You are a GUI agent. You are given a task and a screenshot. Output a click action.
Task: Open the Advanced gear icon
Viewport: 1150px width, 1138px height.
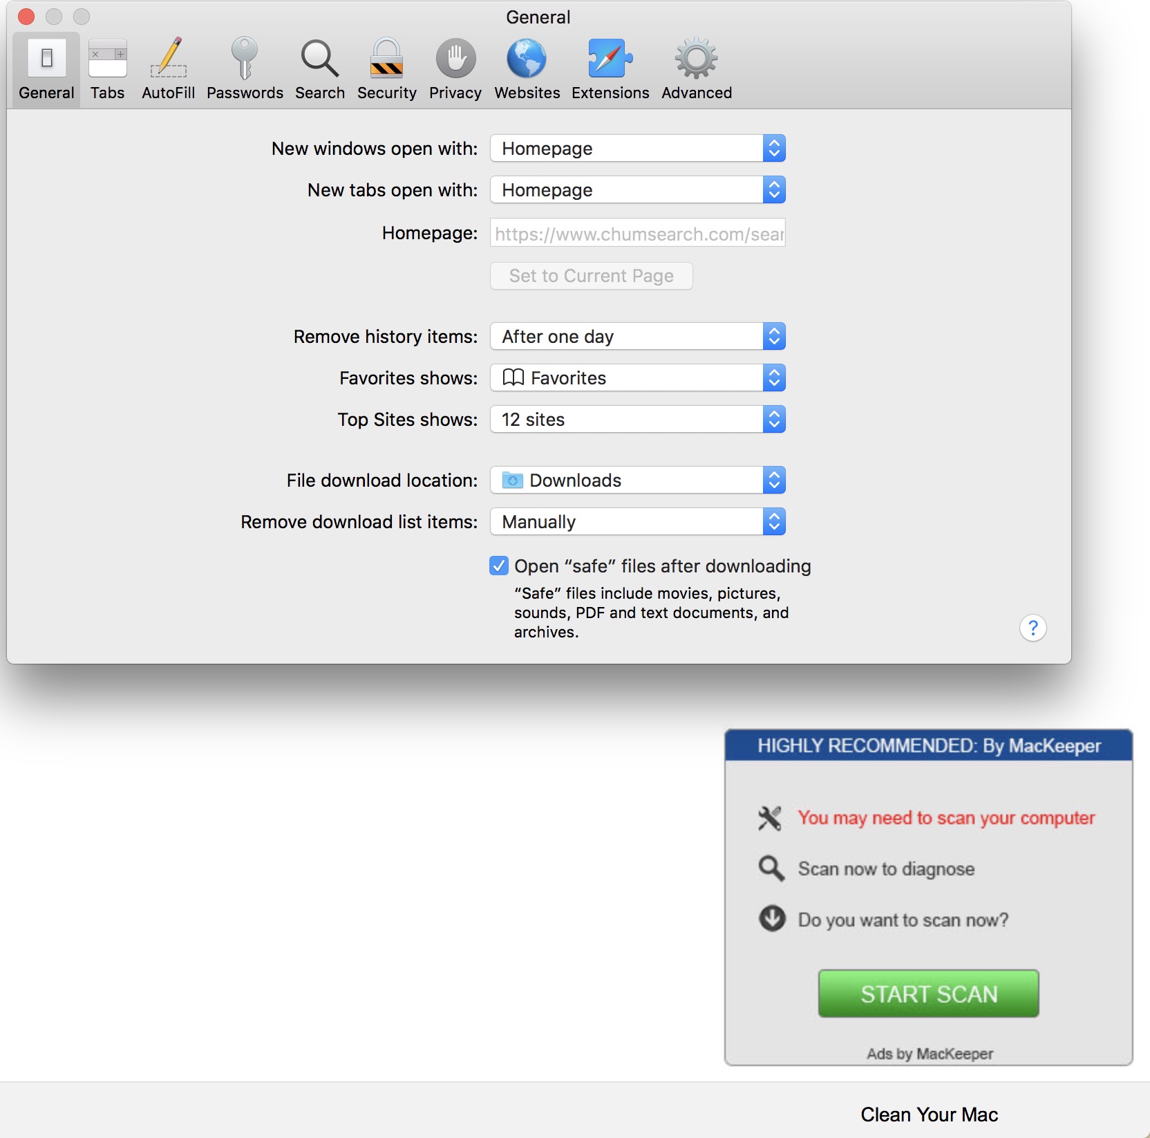click(x=697, y=58)
